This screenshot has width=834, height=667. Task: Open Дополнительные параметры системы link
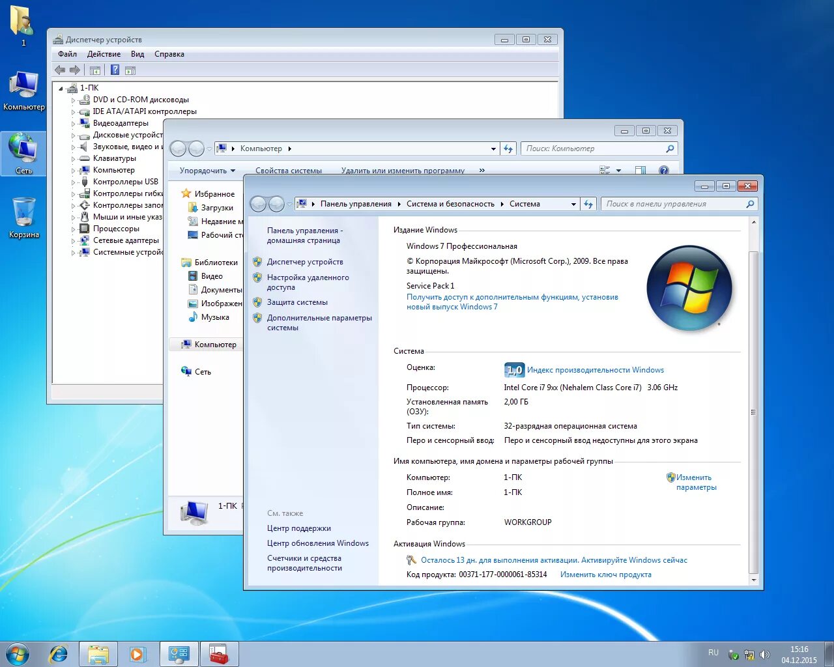pos(319,322)
